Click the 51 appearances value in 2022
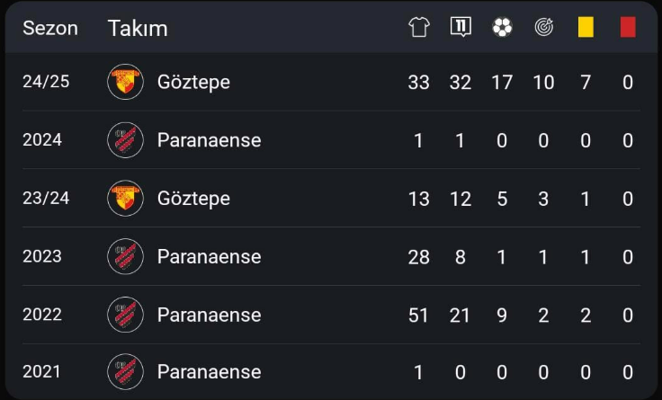Viewport: 662px width, 400px height. (x=418, y=316)
